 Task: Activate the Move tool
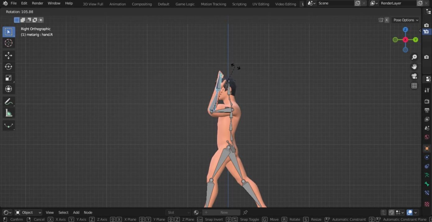(x=9, y=56)
